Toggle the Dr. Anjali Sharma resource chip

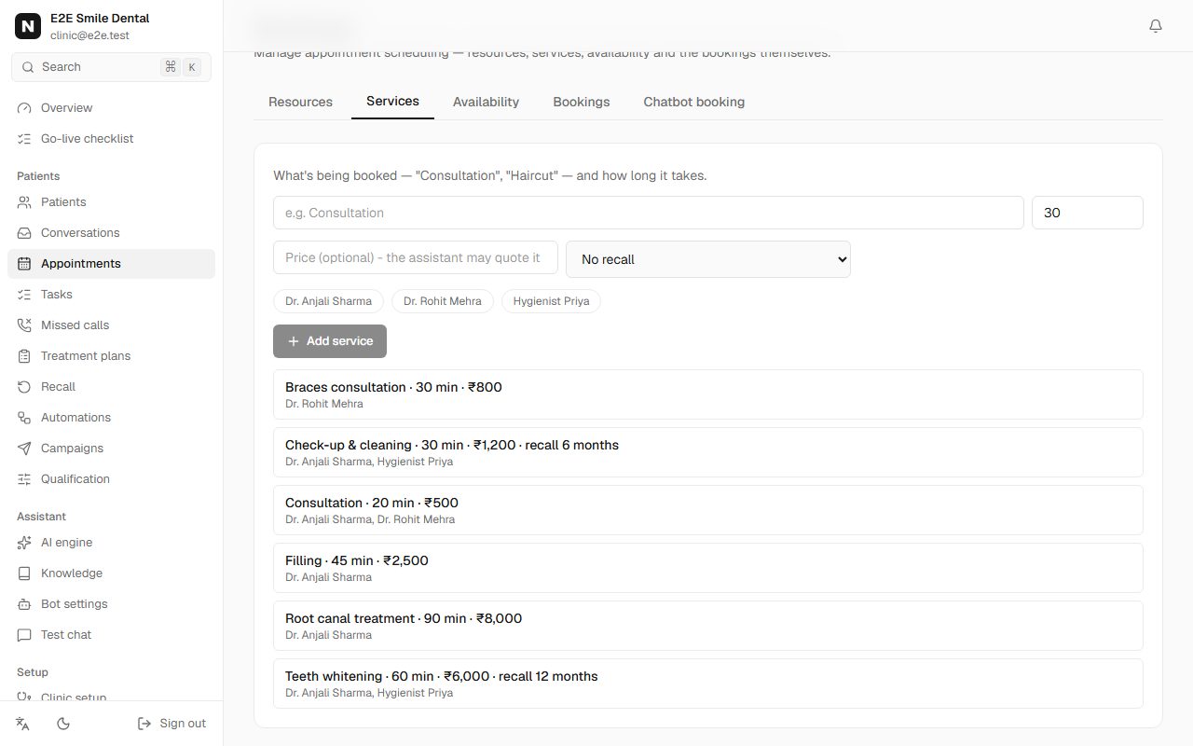pyautogui.click(x=328, y=301)
